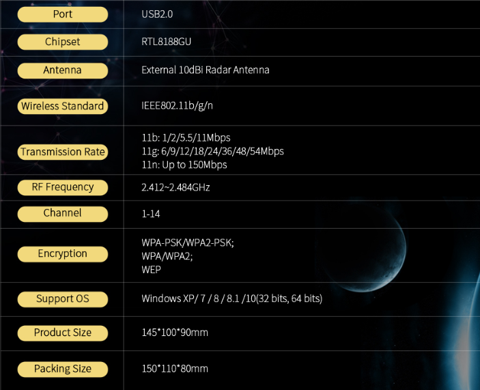This screenshot has width=480, height=390.
Task: Select the Product Size label
Action: (62, 333)
